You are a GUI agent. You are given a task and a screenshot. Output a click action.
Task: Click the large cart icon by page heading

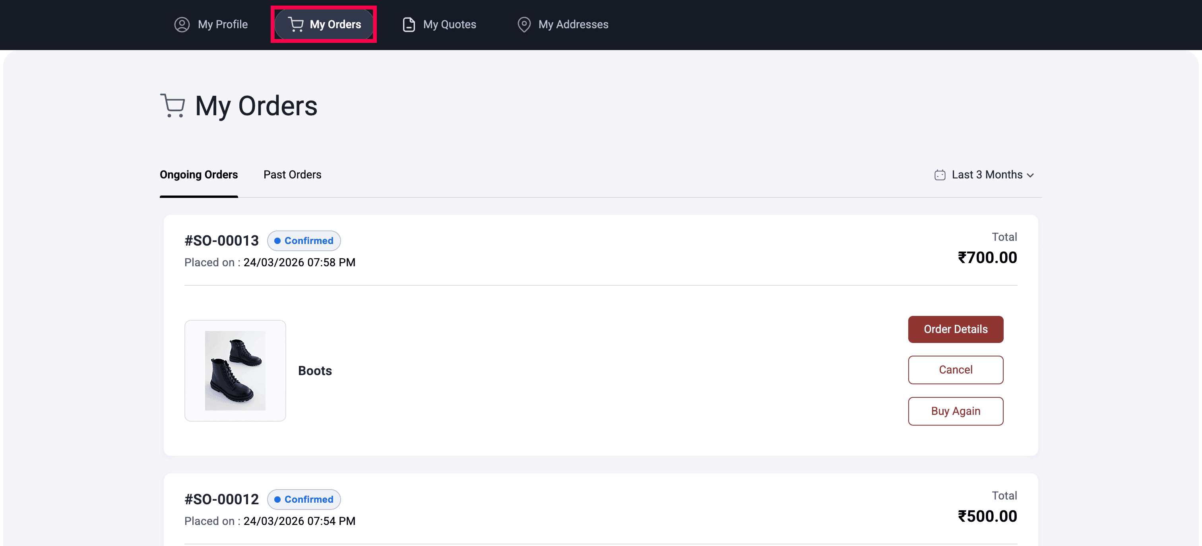pos(173,105)
